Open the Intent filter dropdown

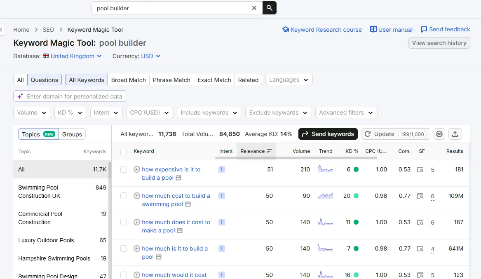pos(106,113)
